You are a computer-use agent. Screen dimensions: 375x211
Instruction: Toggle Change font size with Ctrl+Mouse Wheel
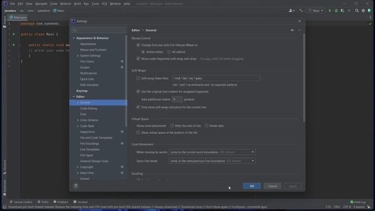(138, 45)
